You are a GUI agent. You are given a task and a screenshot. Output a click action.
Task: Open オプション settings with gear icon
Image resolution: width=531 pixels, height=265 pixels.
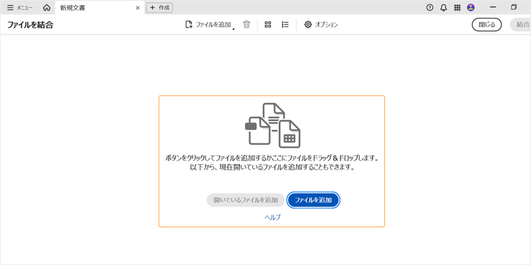click(x=321, y=25)
